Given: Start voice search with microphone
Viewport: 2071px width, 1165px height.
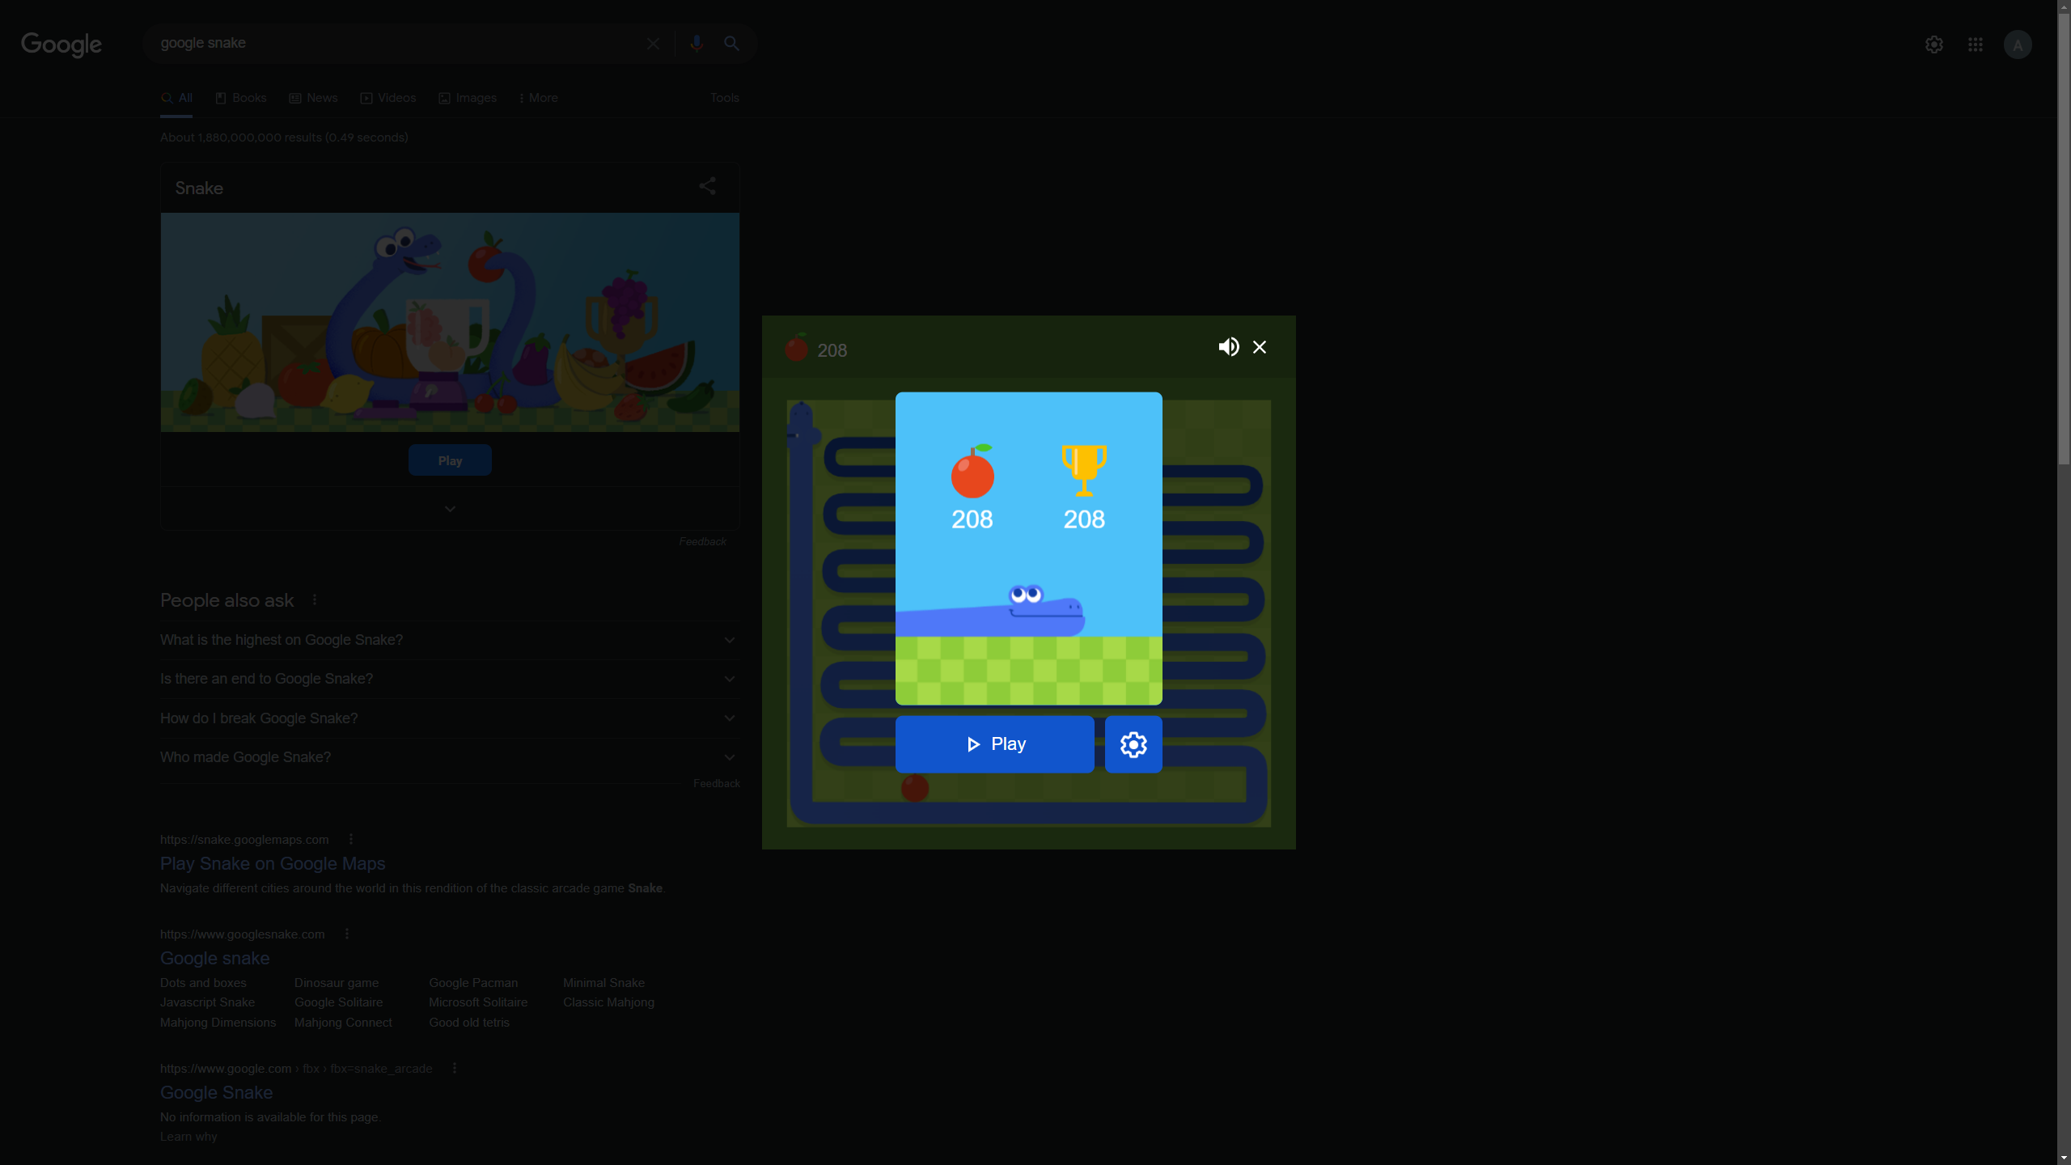Looking at the screenshot, I should coord(697,44).
